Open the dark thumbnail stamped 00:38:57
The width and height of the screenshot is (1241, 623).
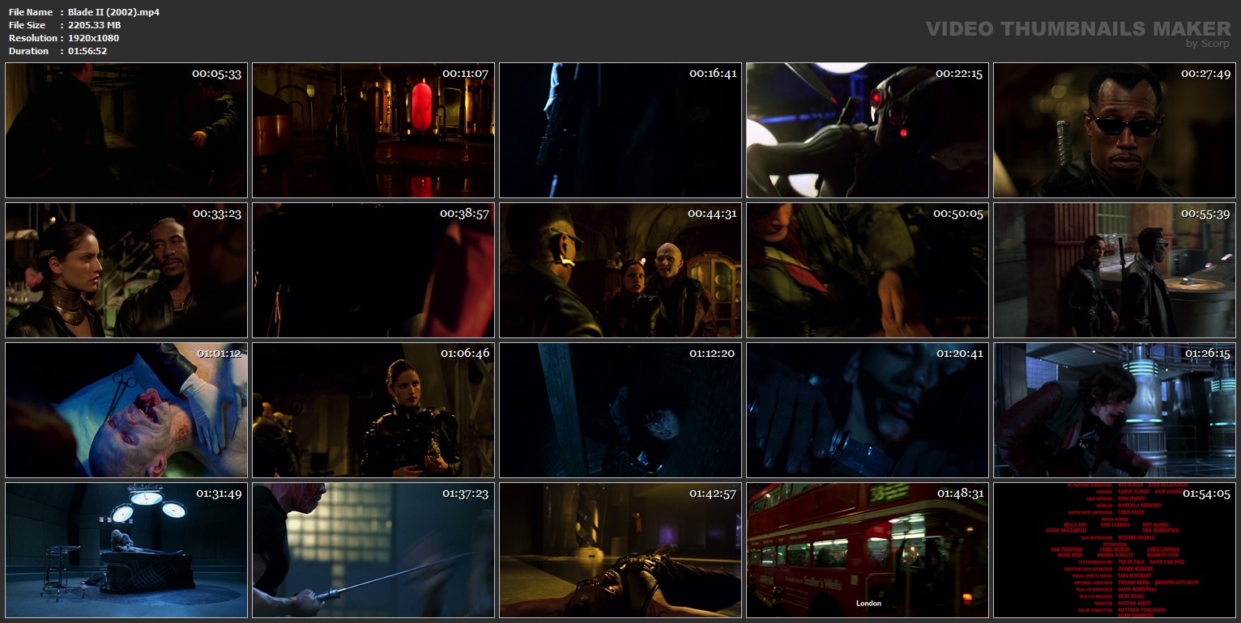[x=373, y=270]
